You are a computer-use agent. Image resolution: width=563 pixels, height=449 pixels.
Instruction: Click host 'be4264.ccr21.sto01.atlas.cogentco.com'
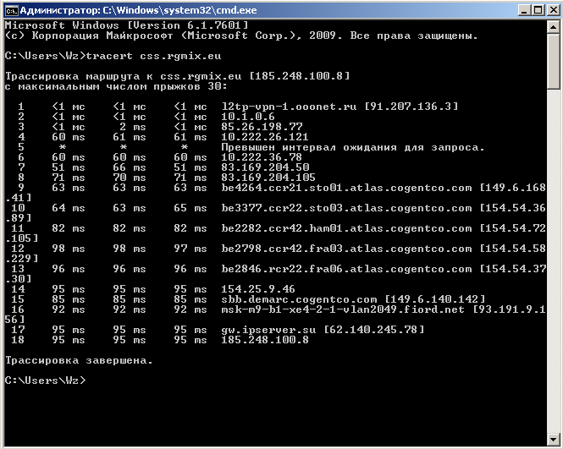click(x=346, y=188)
